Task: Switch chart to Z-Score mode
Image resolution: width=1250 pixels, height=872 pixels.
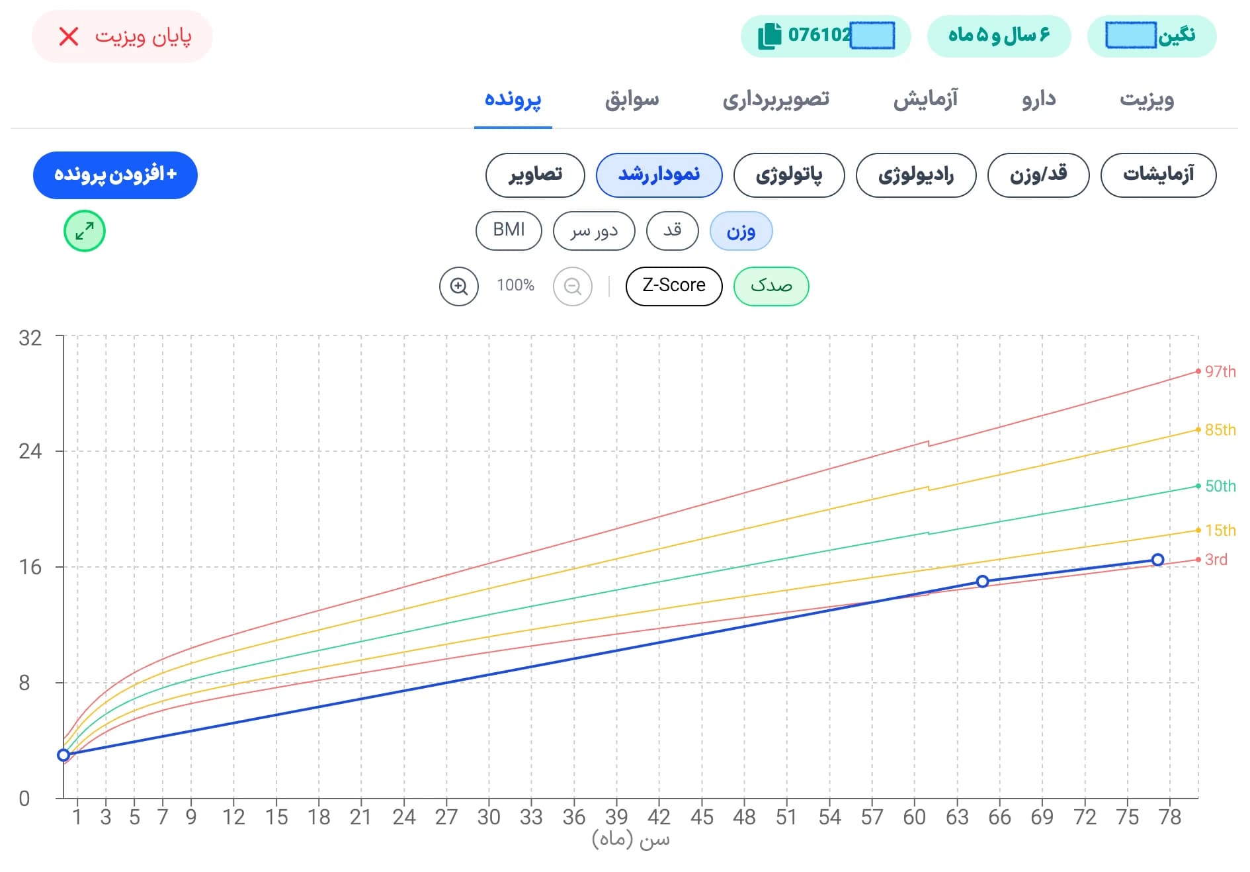Action: (x=674, y=286)
